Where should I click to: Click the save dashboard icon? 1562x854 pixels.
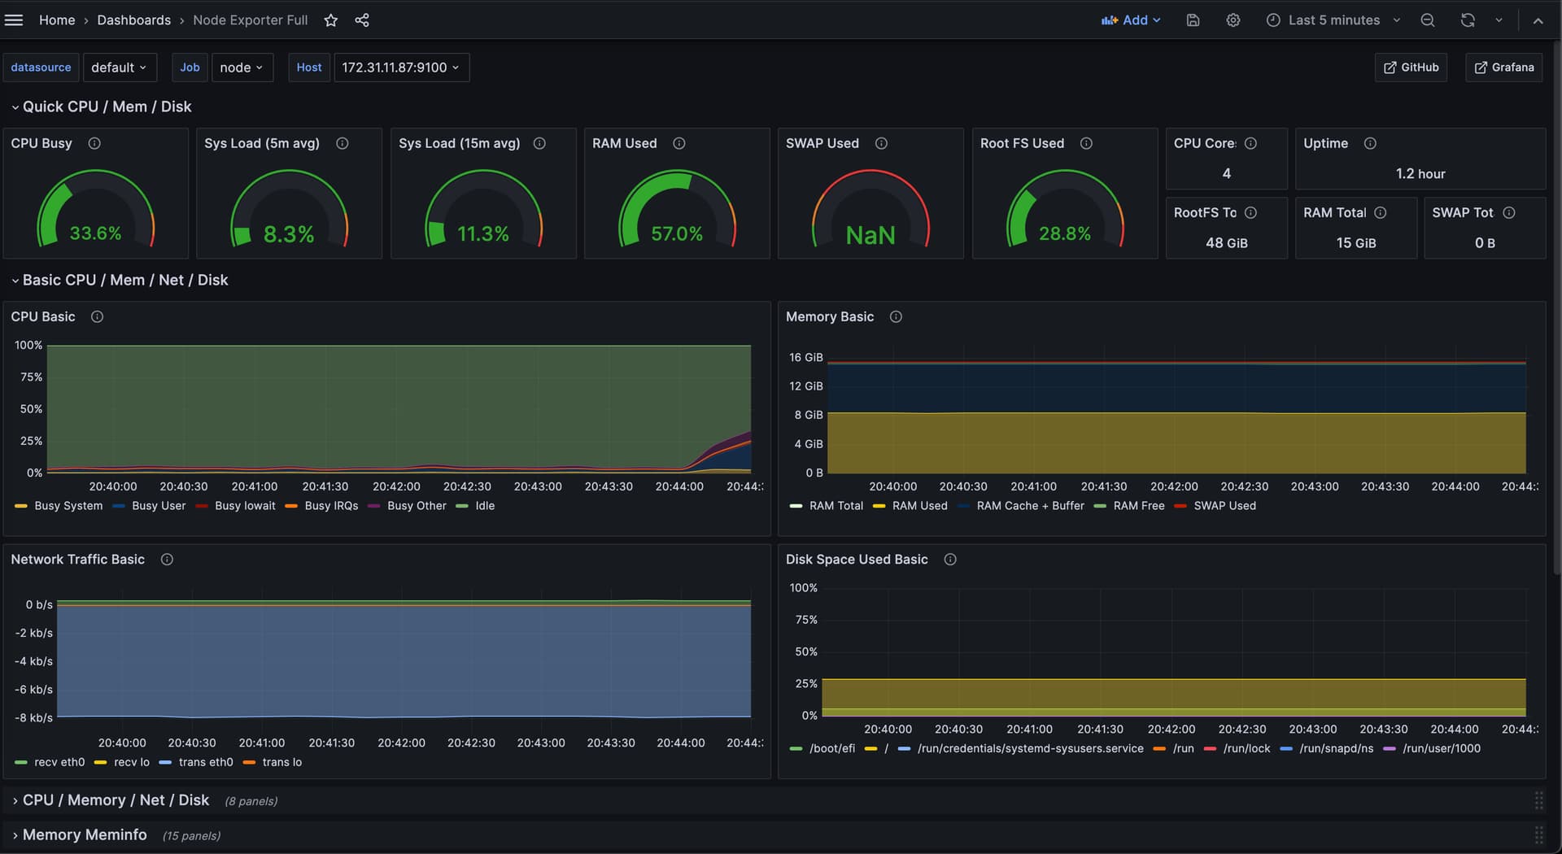pos(1193,20)
